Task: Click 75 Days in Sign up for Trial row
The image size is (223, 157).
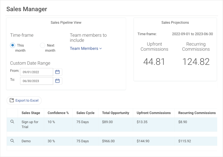Action: tap(83, 122)
